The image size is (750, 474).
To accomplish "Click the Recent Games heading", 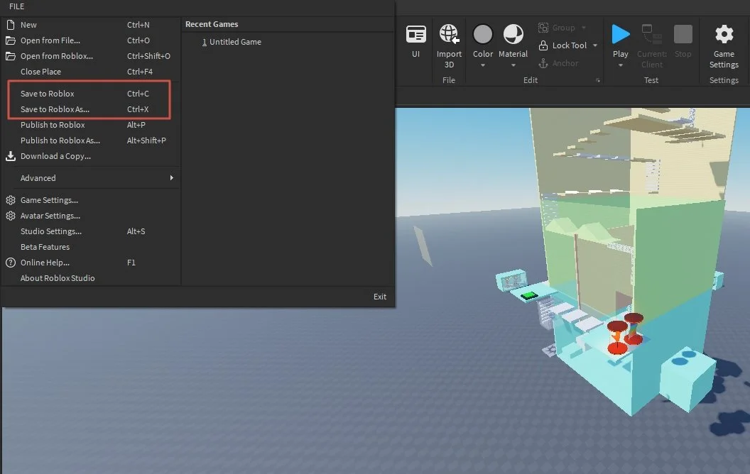I will click(x=212, y=24).
